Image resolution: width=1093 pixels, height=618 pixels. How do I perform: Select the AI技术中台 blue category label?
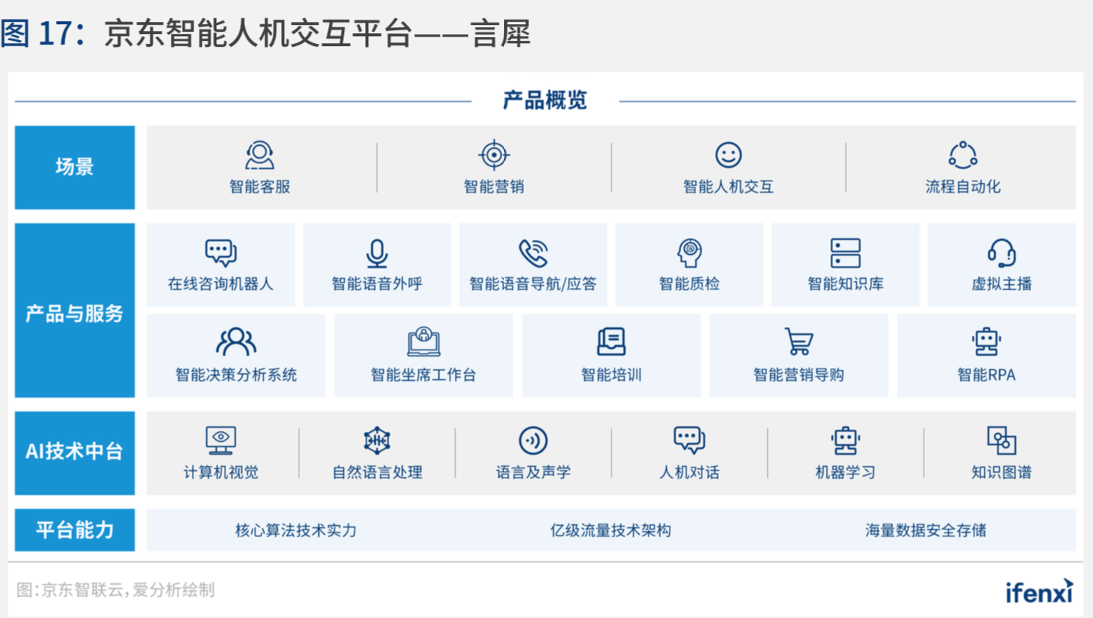[75, 453]
